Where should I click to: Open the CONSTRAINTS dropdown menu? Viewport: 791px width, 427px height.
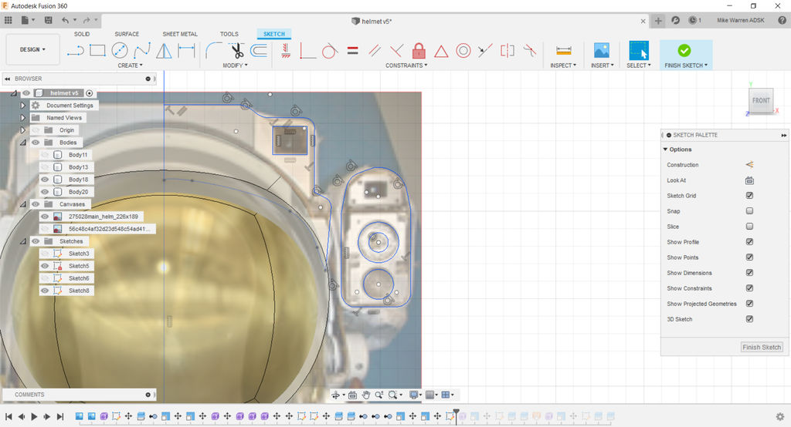[x=406, y=66]
